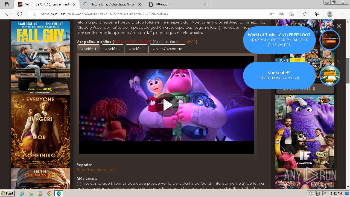Click Reportar enlace roto link
The width and height of the screenshot is (350, 197).
pyautogui.click(x=96, y=170)
